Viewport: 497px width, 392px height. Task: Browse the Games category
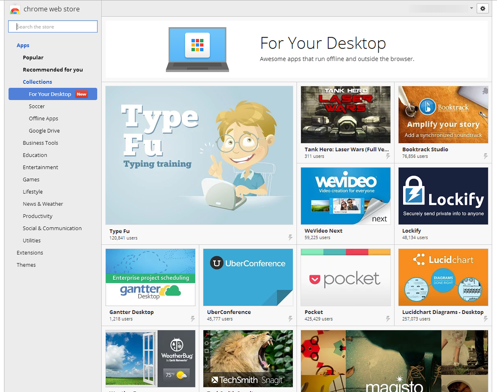pos(31,179)
